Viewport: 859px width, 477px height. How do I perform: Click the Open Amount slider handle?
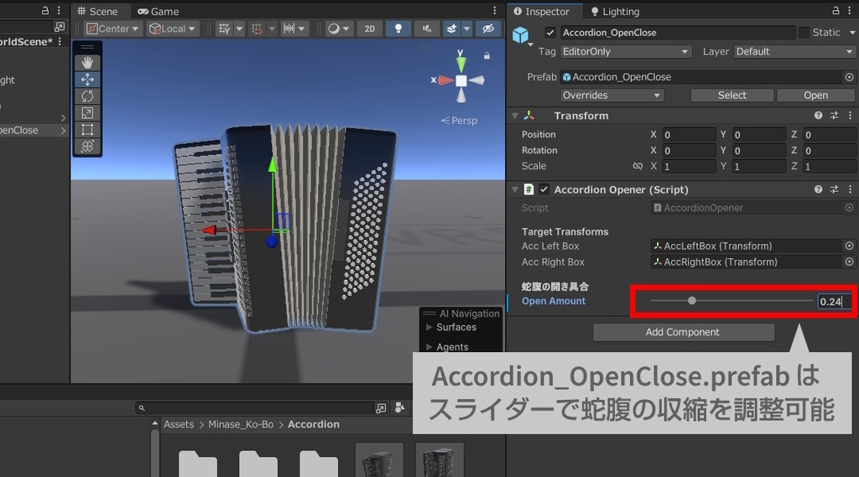tap(692, 301)
